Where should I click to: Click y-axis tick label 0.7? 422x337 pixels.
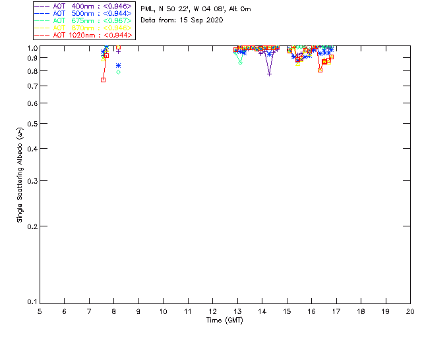[x=32, y=86]
